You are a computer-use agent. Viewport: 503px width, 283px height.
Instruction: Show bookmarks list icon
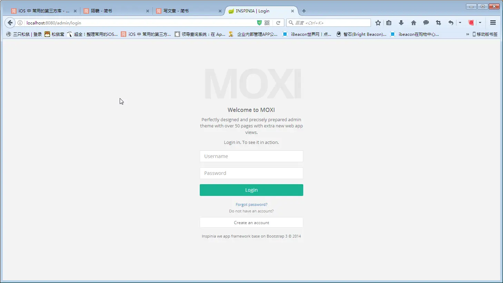389,23
